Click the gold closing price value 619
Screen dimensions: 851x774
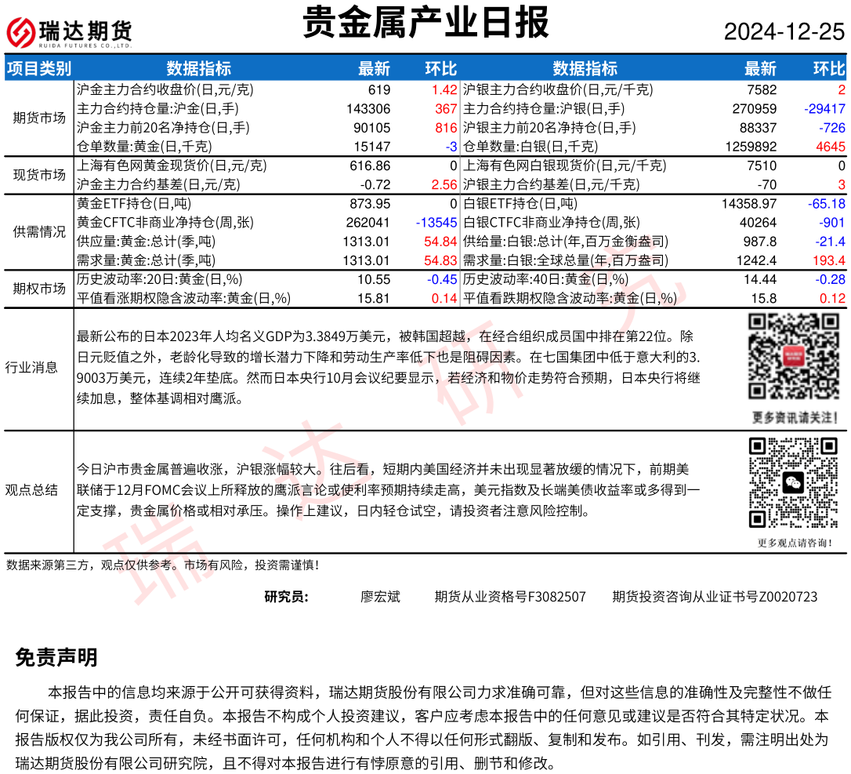pyautogui.click(x=379, y=90)
